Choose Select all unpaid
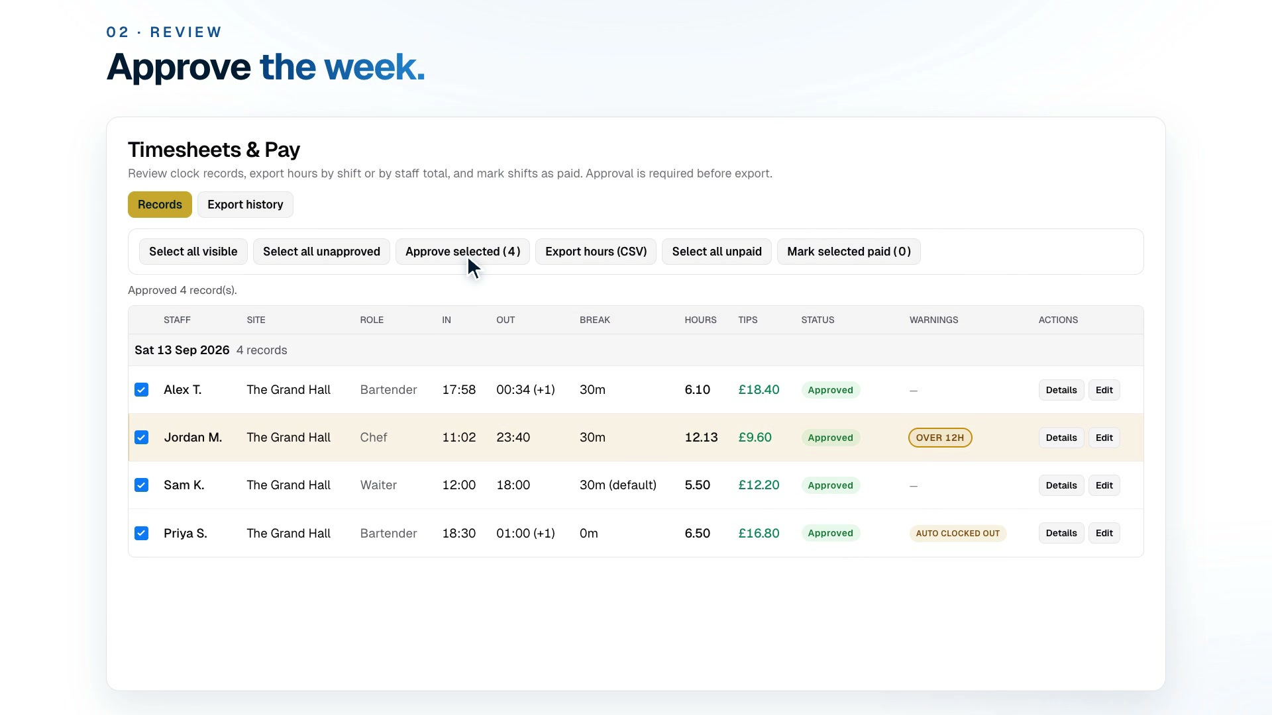Screen dimensions: 1272x715 click(717, 252)
